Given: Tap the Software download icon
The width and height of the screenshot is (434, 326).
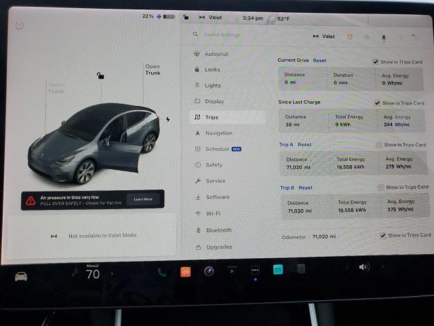Looking at the screenshot, I should pyautogui.click(x=198, y=197).
